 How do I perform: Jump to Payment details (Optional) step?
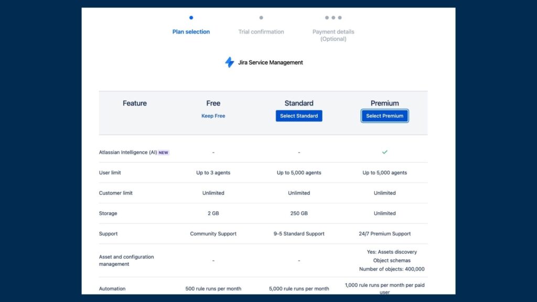pyautogui.click(x=333, y=35)
